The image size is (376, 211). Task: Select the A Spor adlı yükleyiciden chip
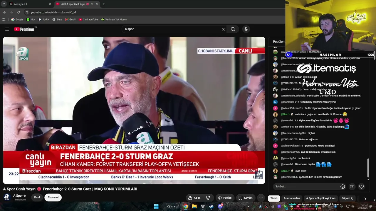(321, 198)
